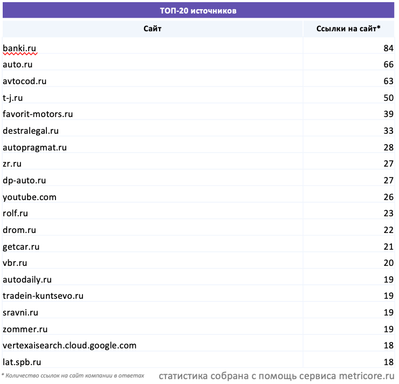Image resolution: width=399 pixels, height=384 pixels.
Task: Click the avtocod.ru cell
Action: click(25, 81)
